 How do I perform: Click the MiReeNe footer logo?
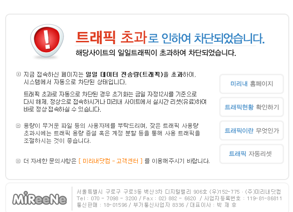(x=40, y=198)
